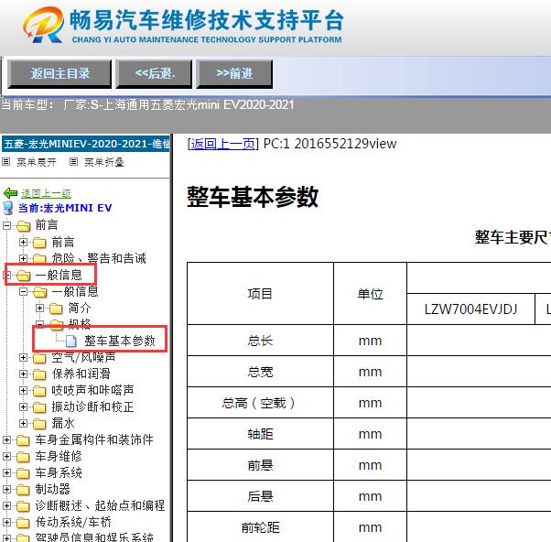Viewport: 551px width, 542px height.
Task: Click the 前悬 table cell
Action: (260, 465)
